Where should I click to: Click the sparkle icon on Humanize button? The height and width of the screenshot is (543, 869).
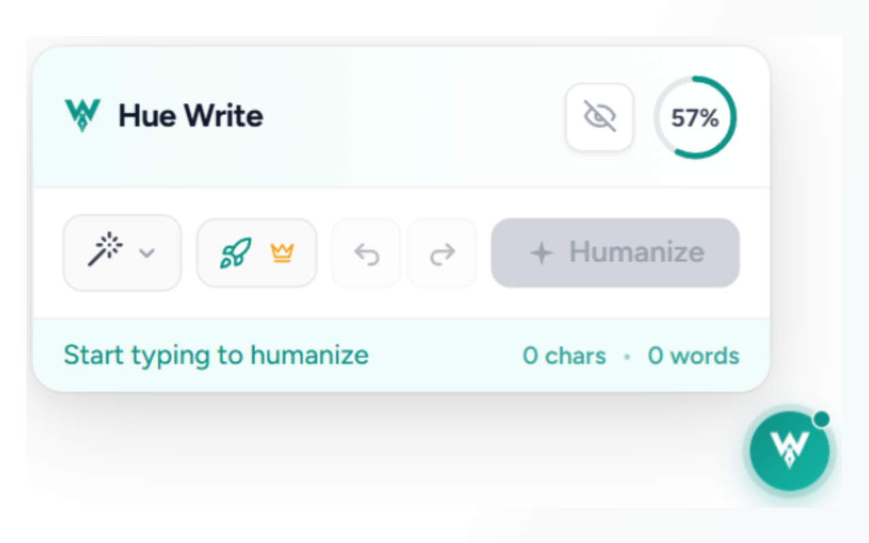click(541, 252)
